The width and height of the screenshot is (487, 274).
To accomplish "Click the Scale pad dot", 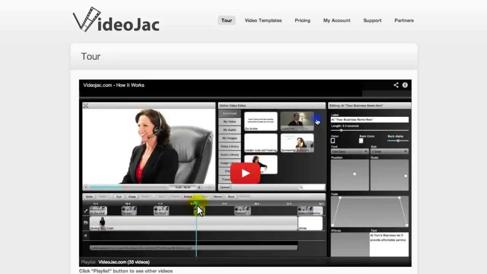I will point(406,176).
